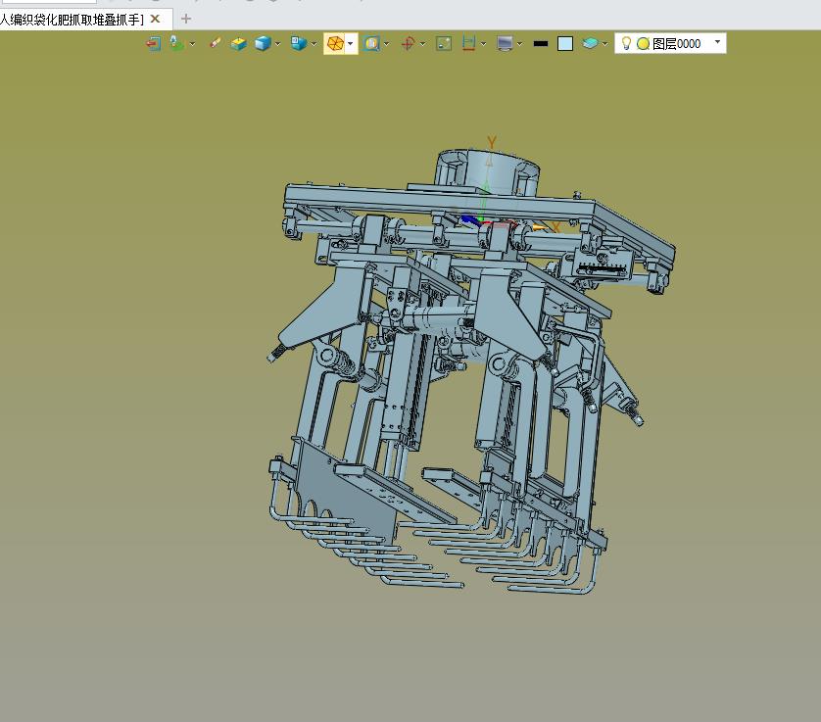This screenshot has height=722, width=821.
Task: Toggle the light bulb layer visibility icon
Action: [x=626, y=43]
